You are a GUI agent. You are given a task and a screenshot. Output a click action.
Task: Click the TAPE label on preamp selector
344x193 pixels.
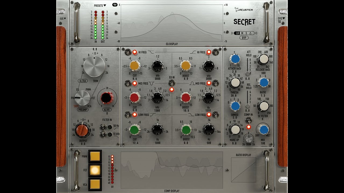tap(76, 106)
